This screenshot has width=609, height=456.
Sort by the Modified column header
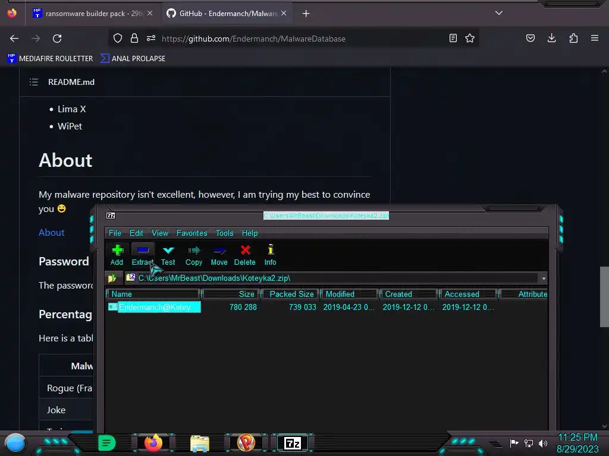[350, 294]
